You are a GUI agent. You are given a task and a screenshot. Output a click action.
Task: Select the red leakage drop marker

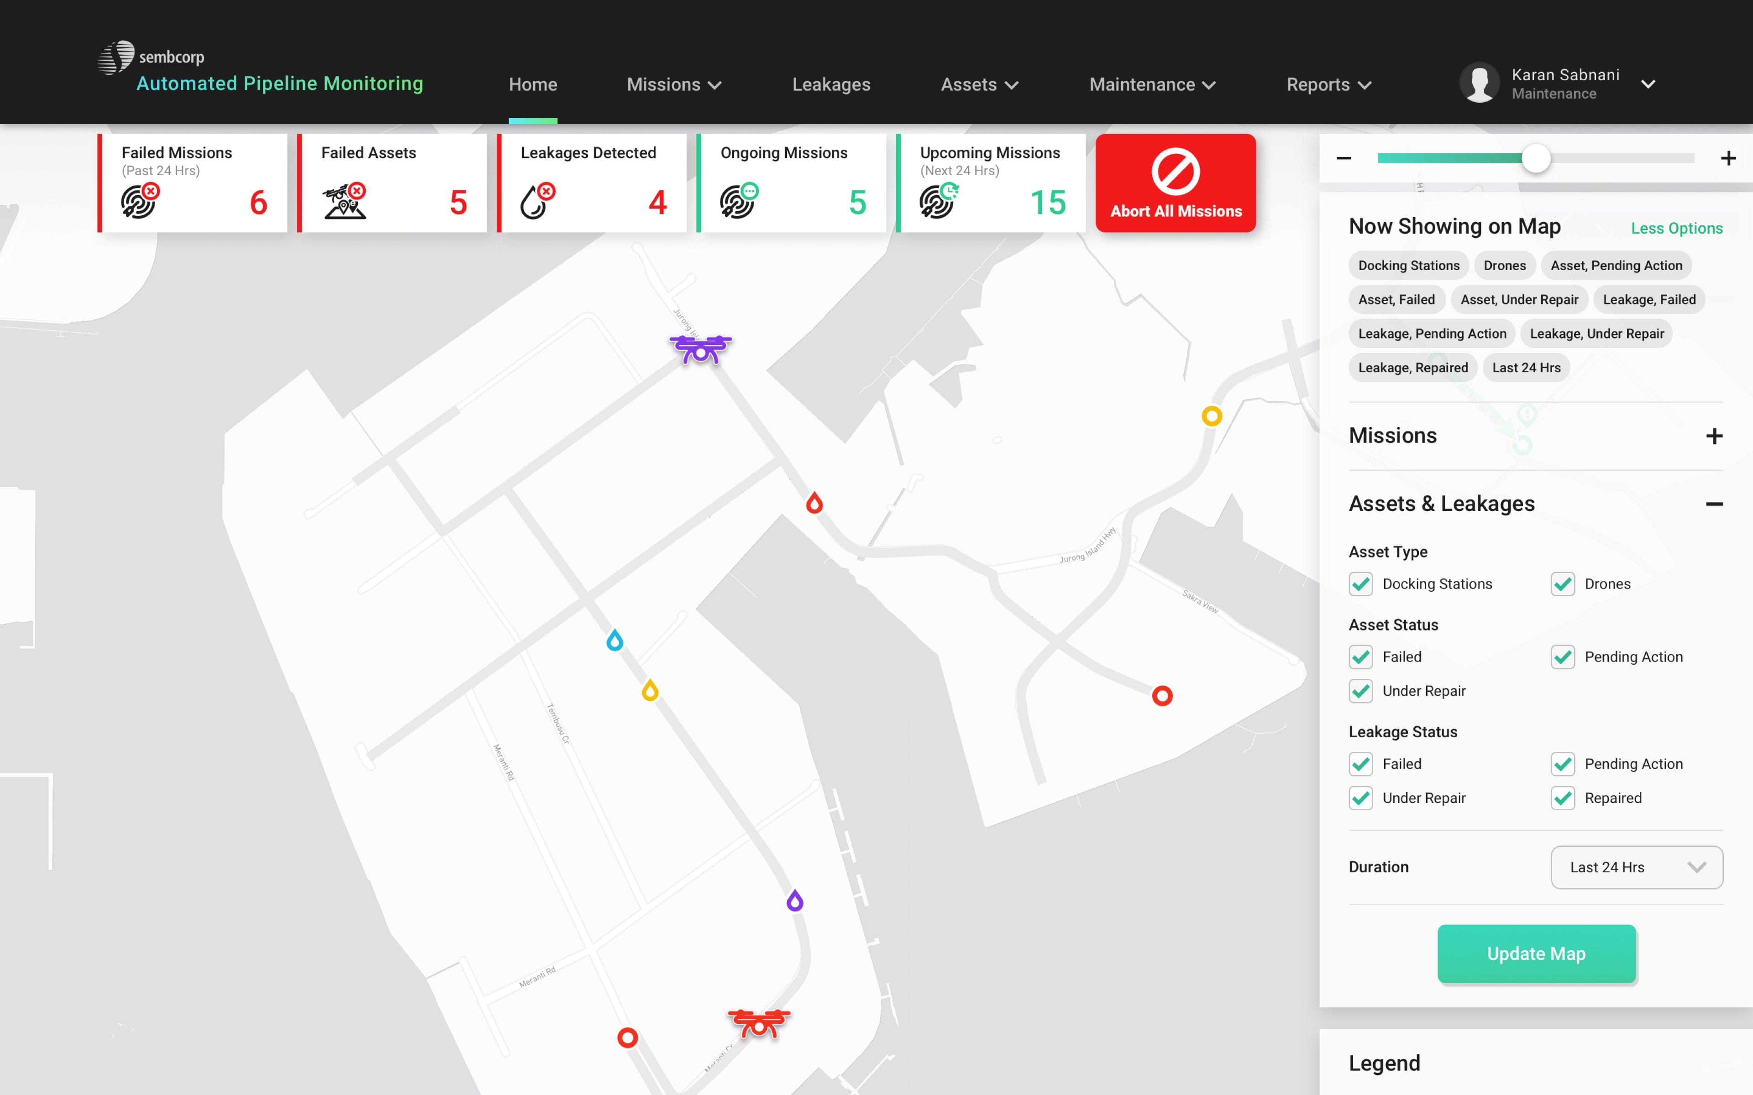pos(814,503)
